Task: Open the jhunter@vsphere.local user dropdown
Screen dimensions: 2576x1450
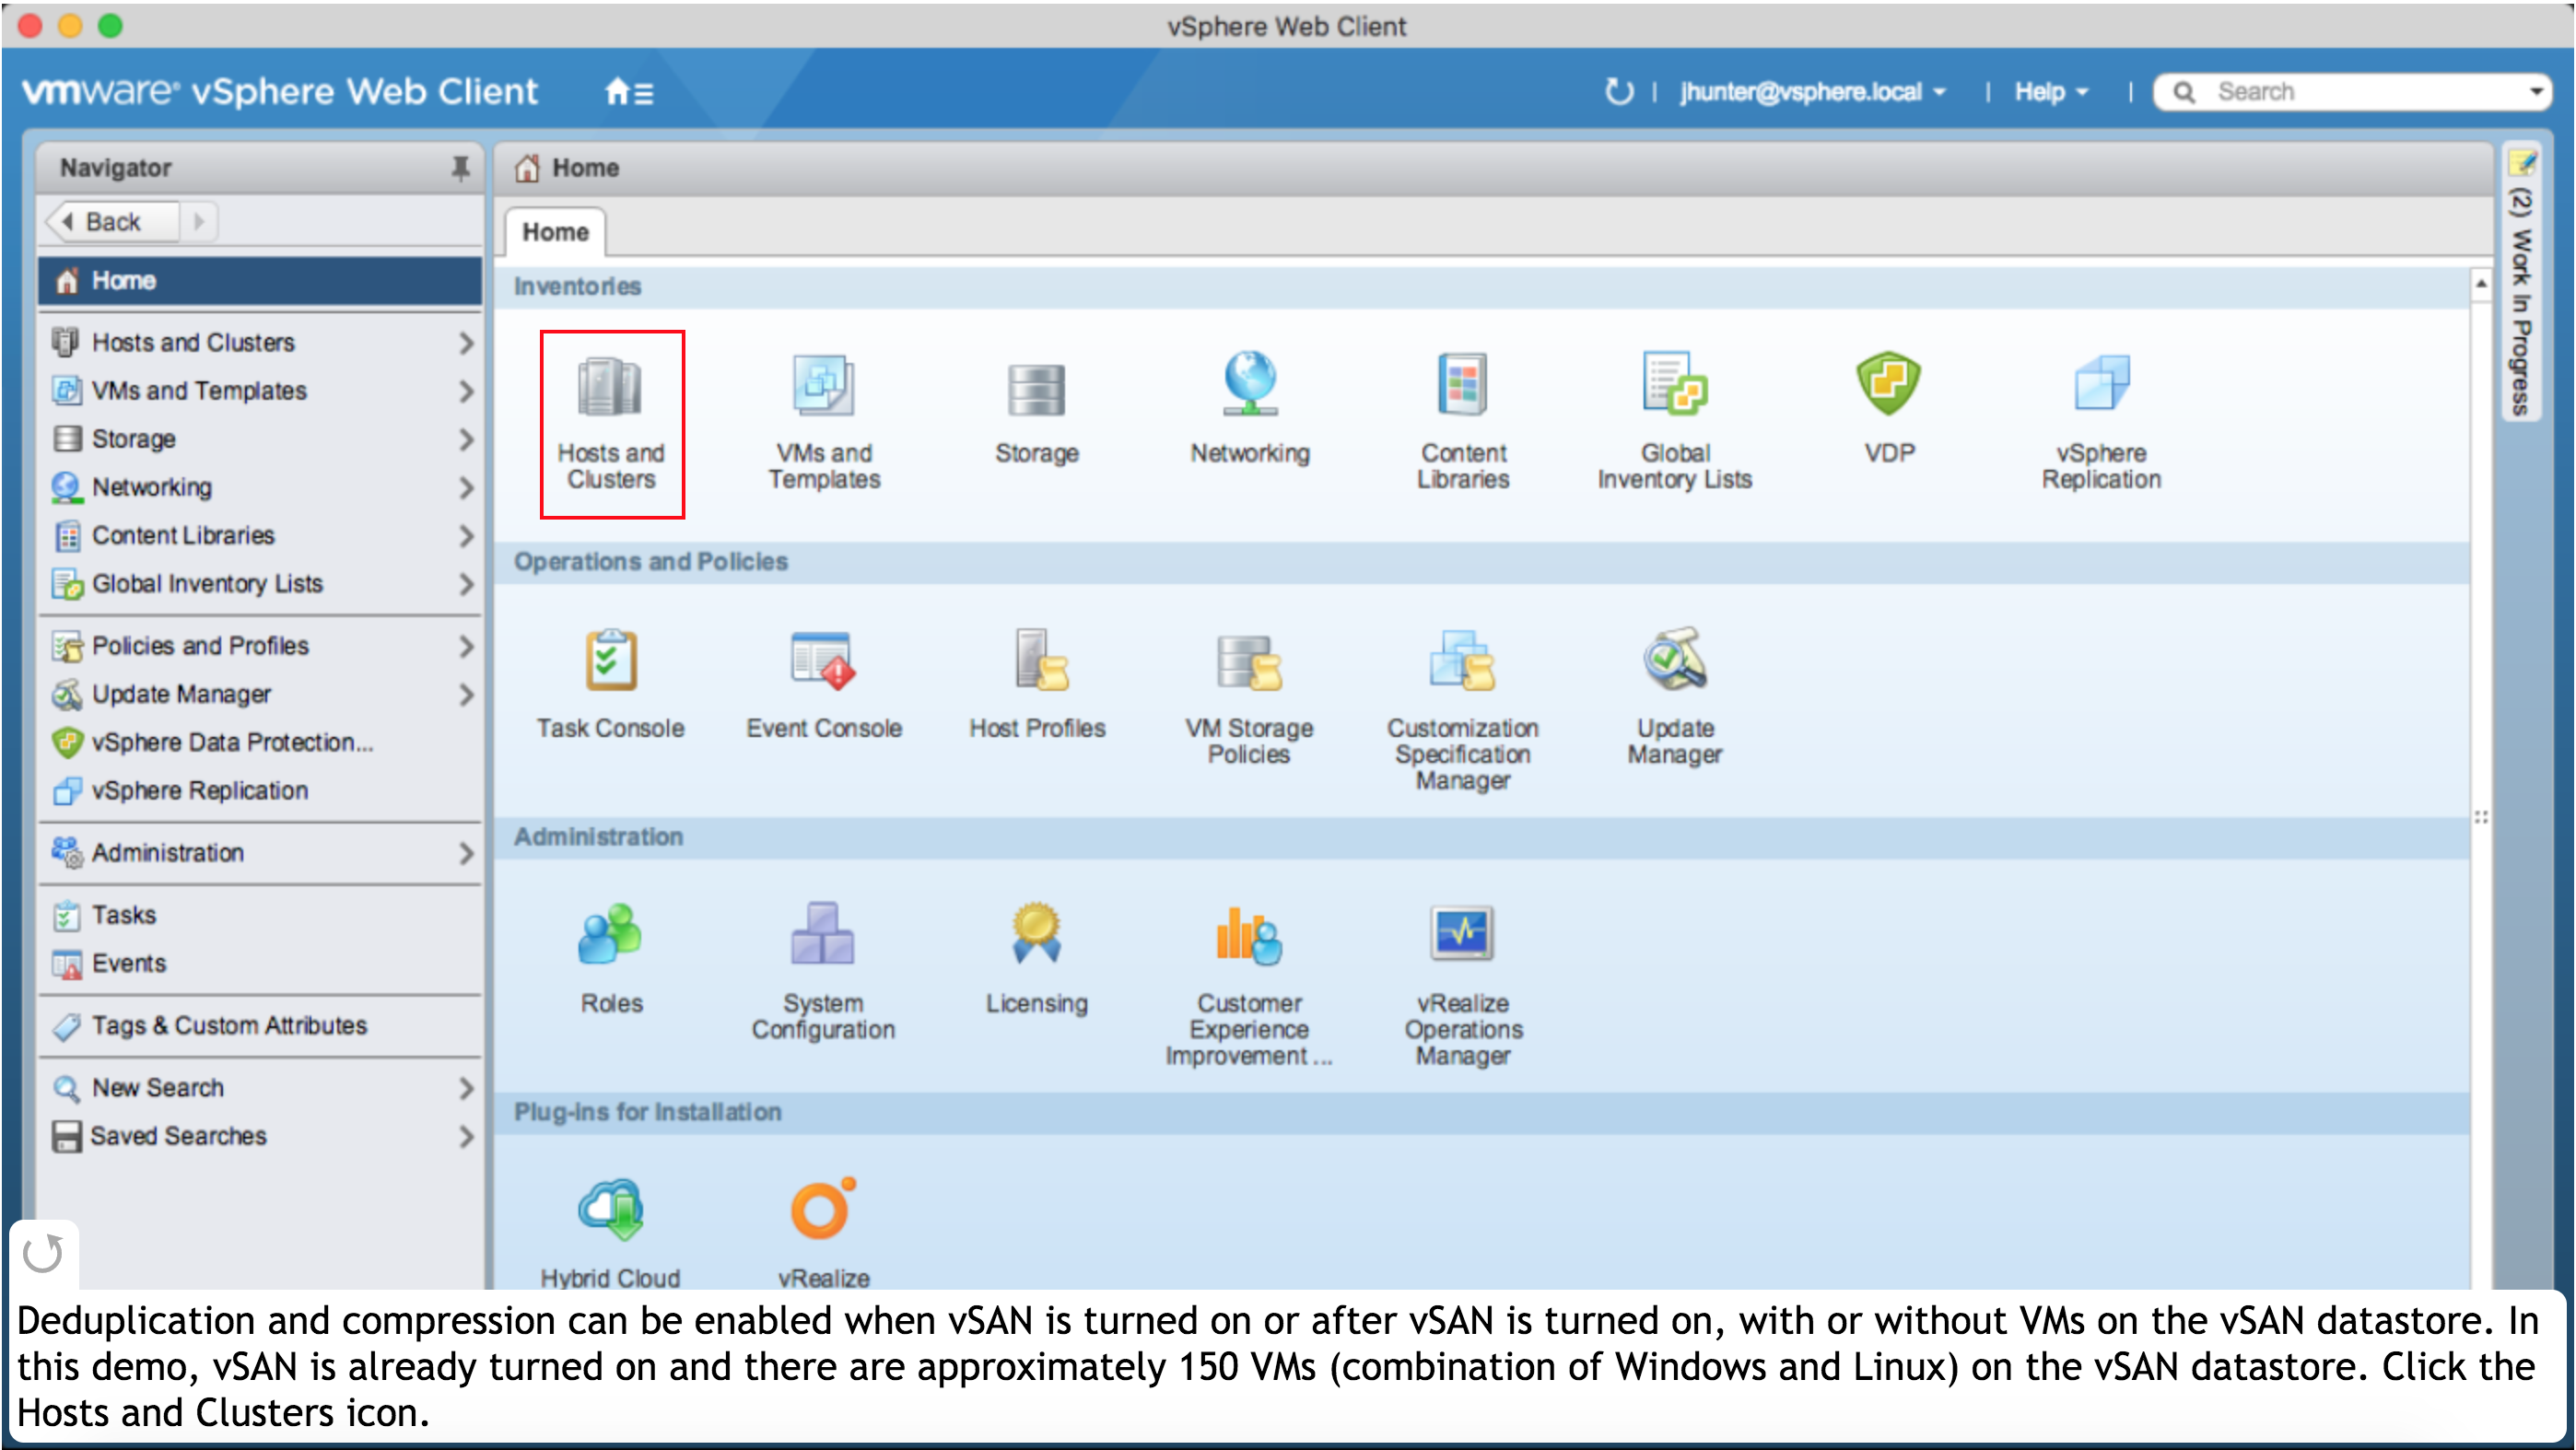Action: (1812, 92)
